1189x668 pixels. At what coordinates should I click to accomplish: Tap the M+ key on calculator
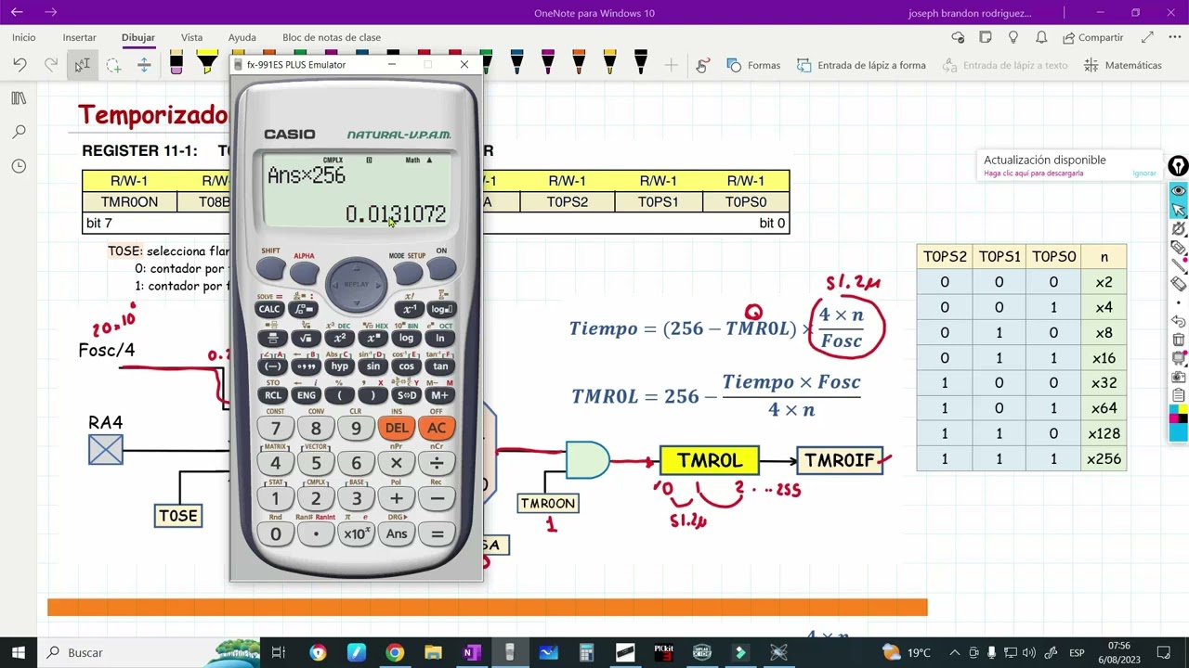point(439,394)
